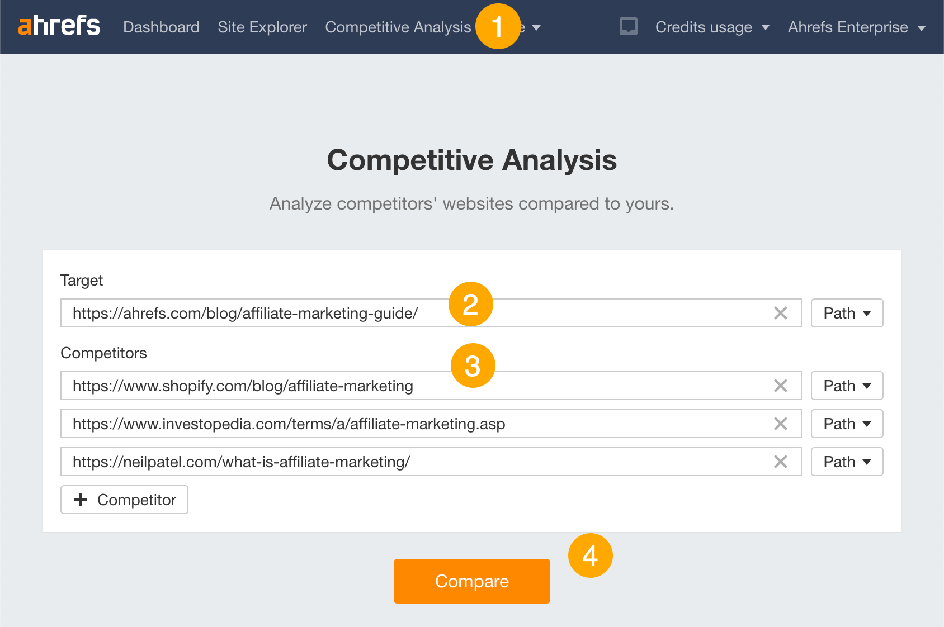Open Site Explorer from the navigation bar

click(262, 27)
